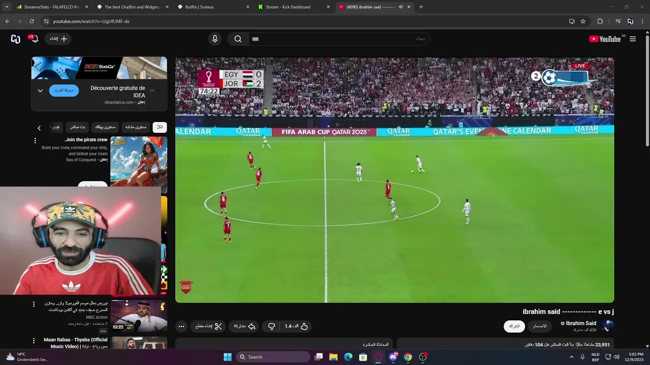
Task: Create a clip with the scissors button
Action: click(209, 326)
